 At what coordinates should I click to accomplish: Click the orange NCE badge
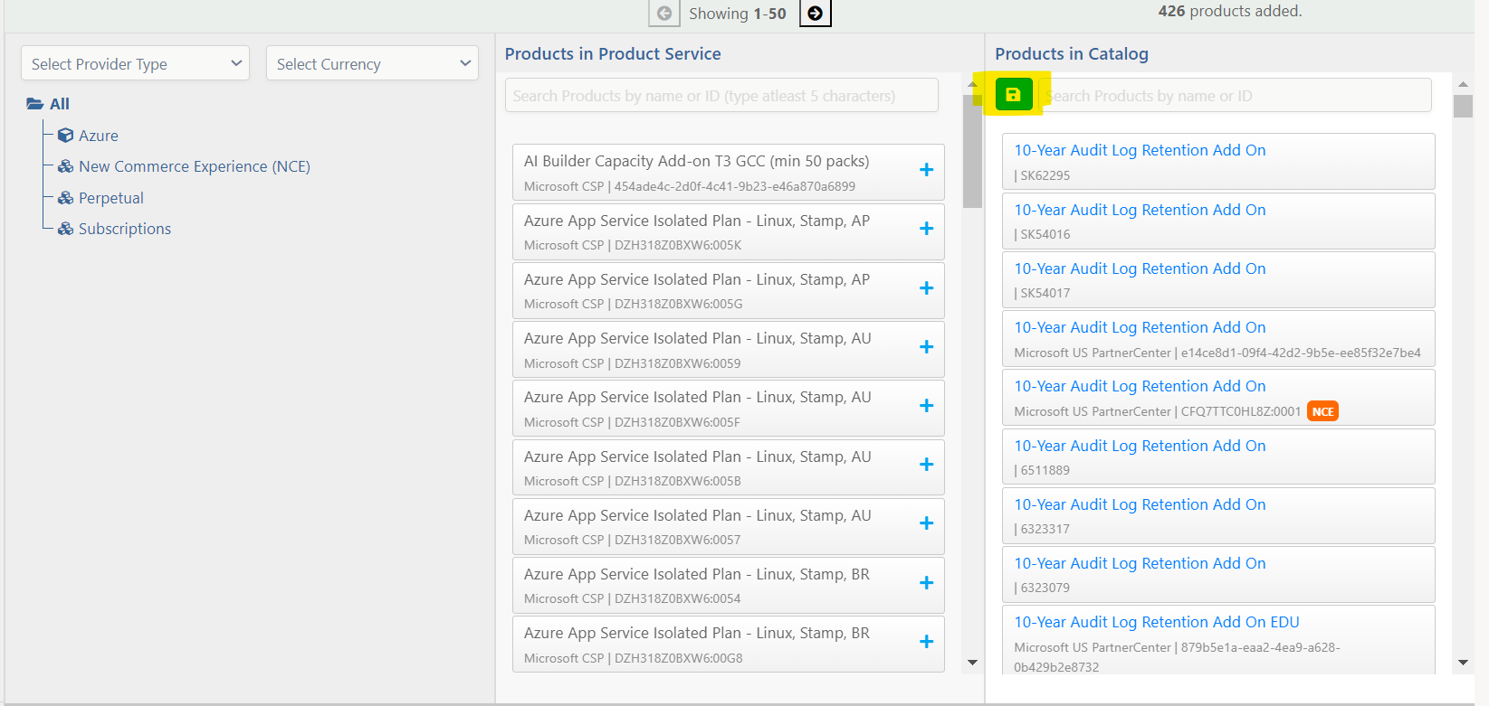pyautogui.click(x=1322, y=411)
